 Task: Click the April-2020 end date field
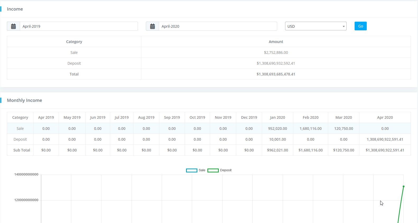pos(218,26)
